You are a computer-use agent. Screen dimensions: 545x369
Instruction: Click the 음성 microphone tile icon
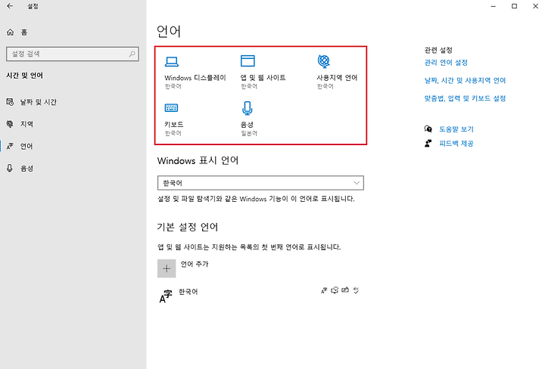click(247, 108)
